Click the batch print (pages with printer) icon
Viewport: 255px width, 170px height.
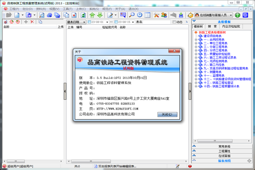pyautogui.click(x=57, y=15)
